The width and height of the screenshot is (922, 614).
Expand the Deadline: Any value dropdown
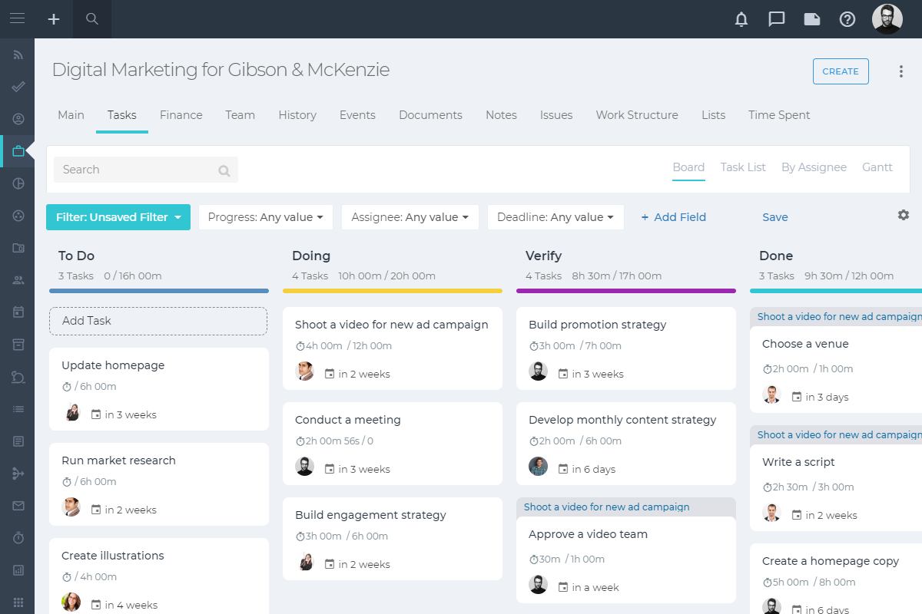tap(556, 217)
